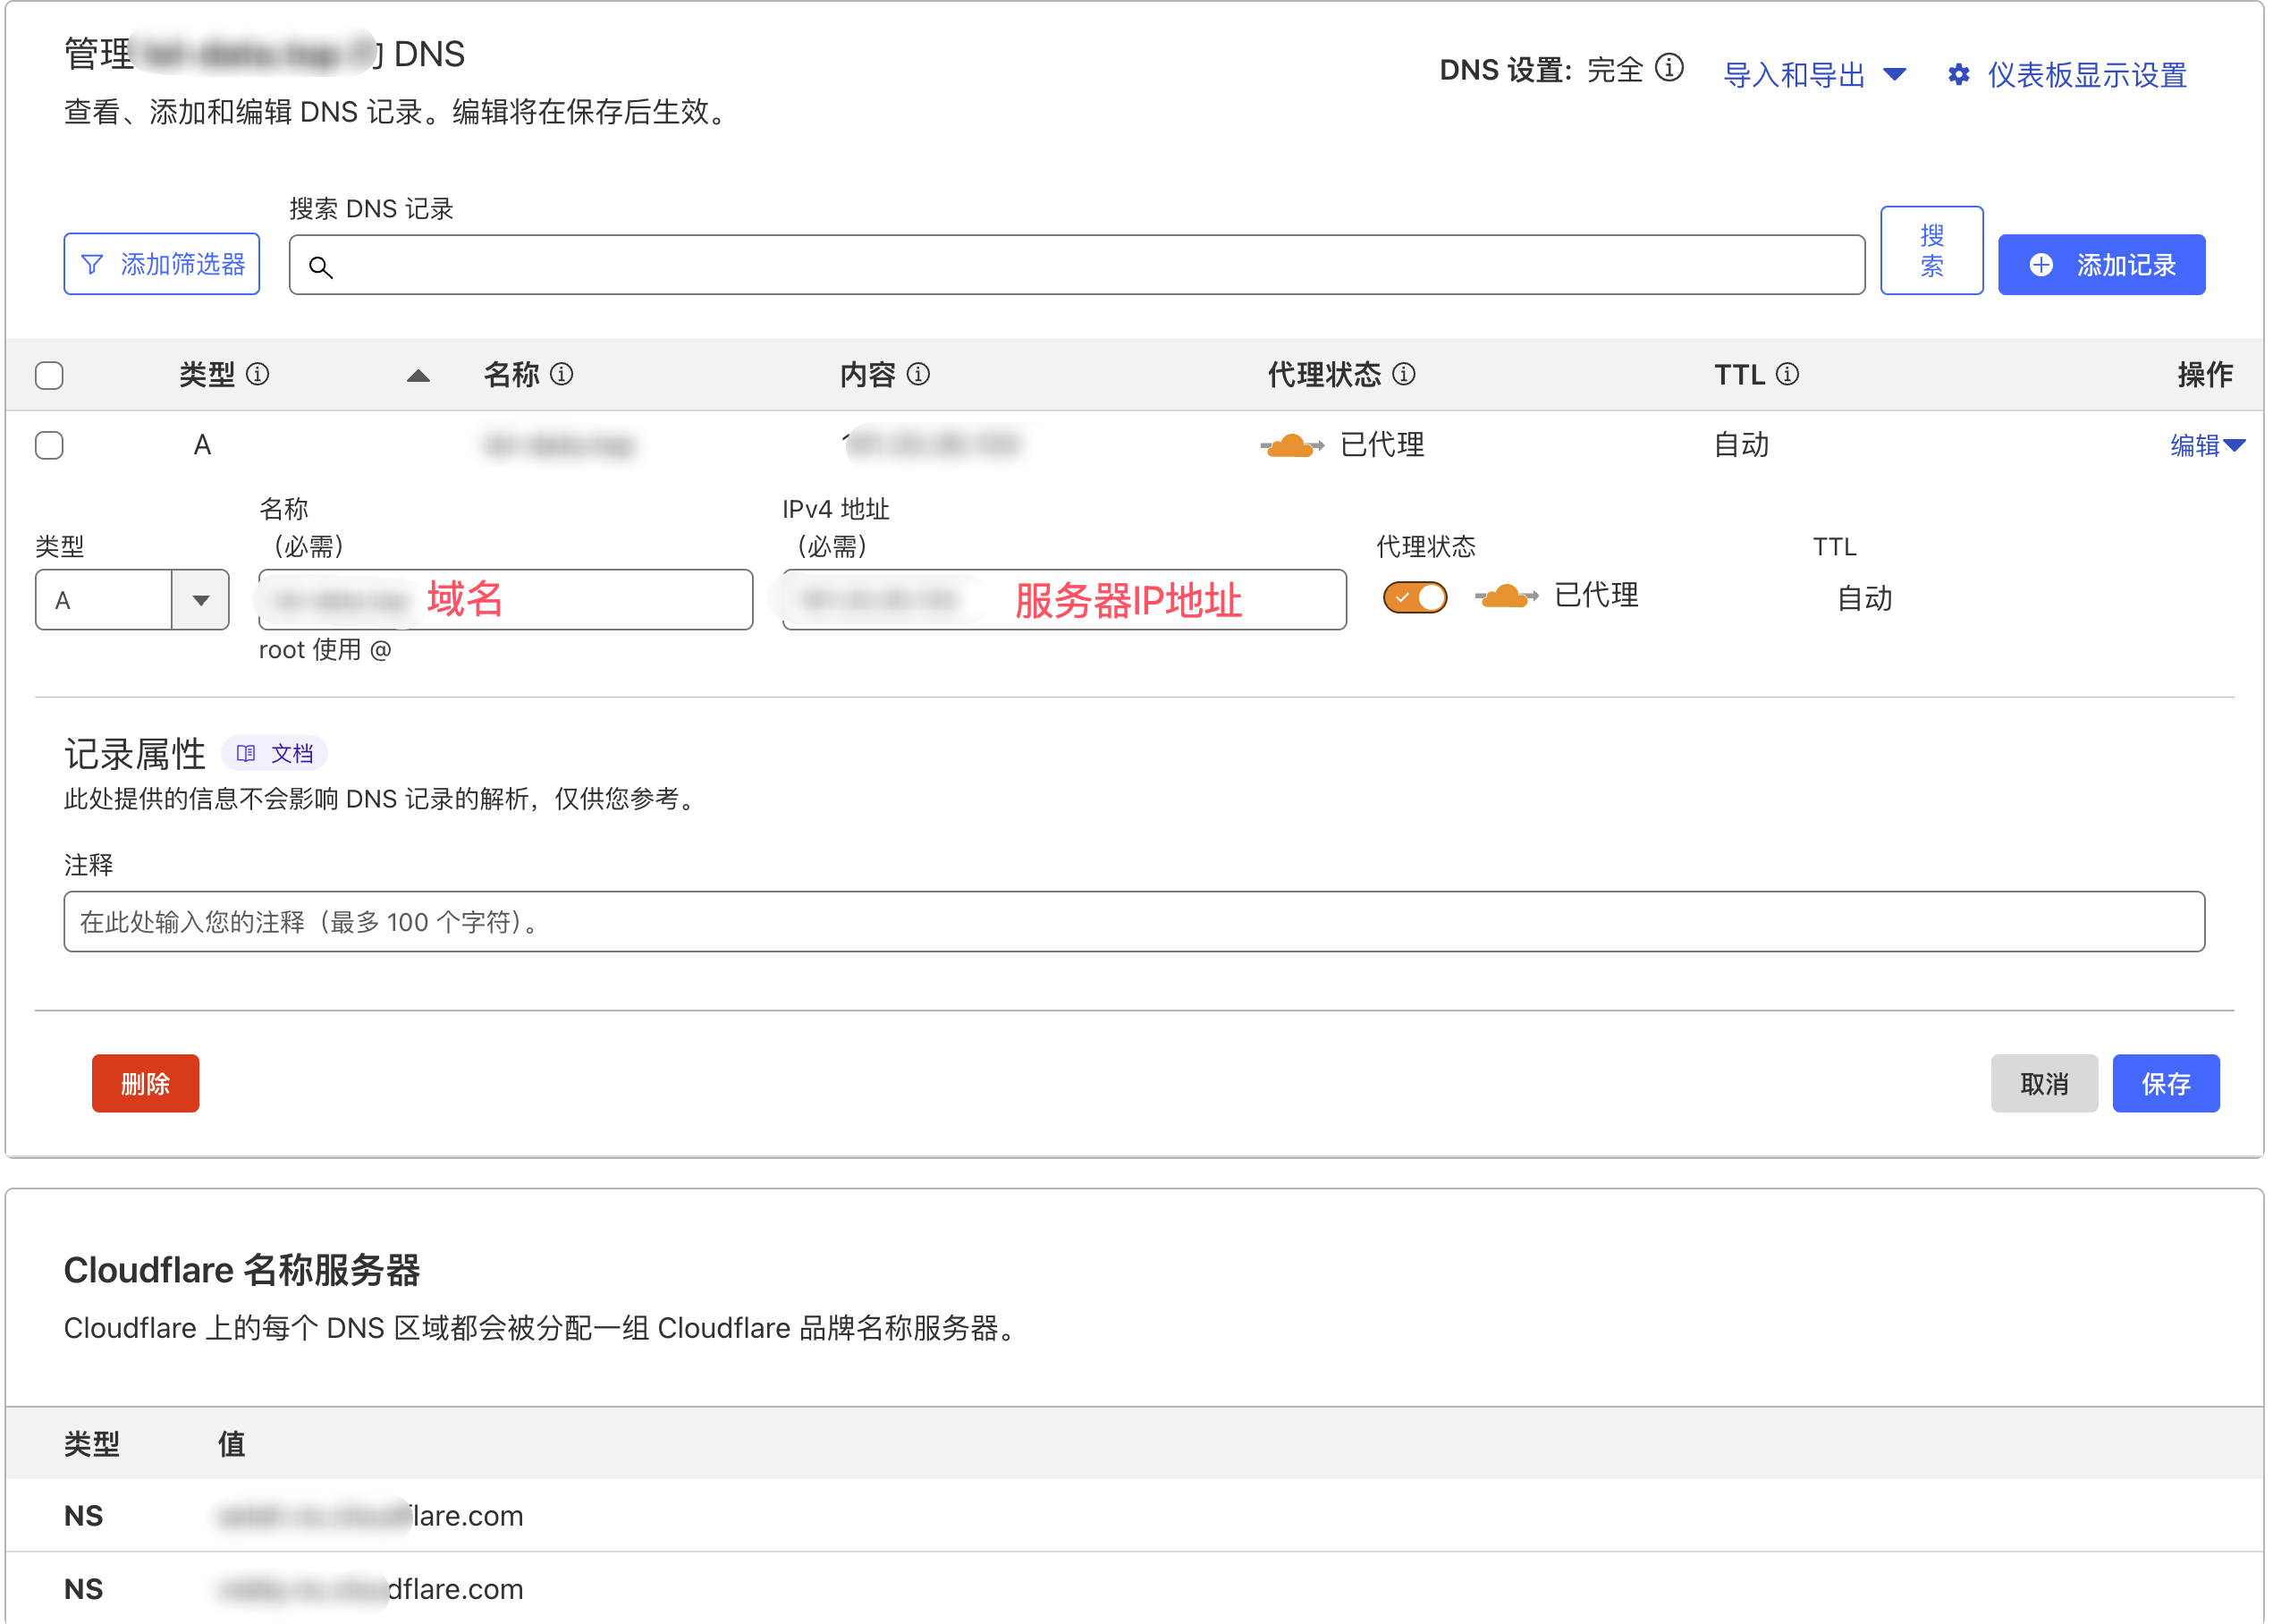
Task: Click the red 删除 button
Action: click(x=145, y=1083)
